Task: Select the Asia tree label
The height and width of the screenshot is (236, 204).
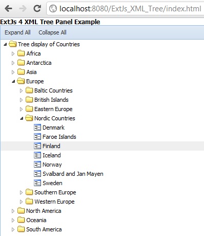Action: click(x=31, y=72)
